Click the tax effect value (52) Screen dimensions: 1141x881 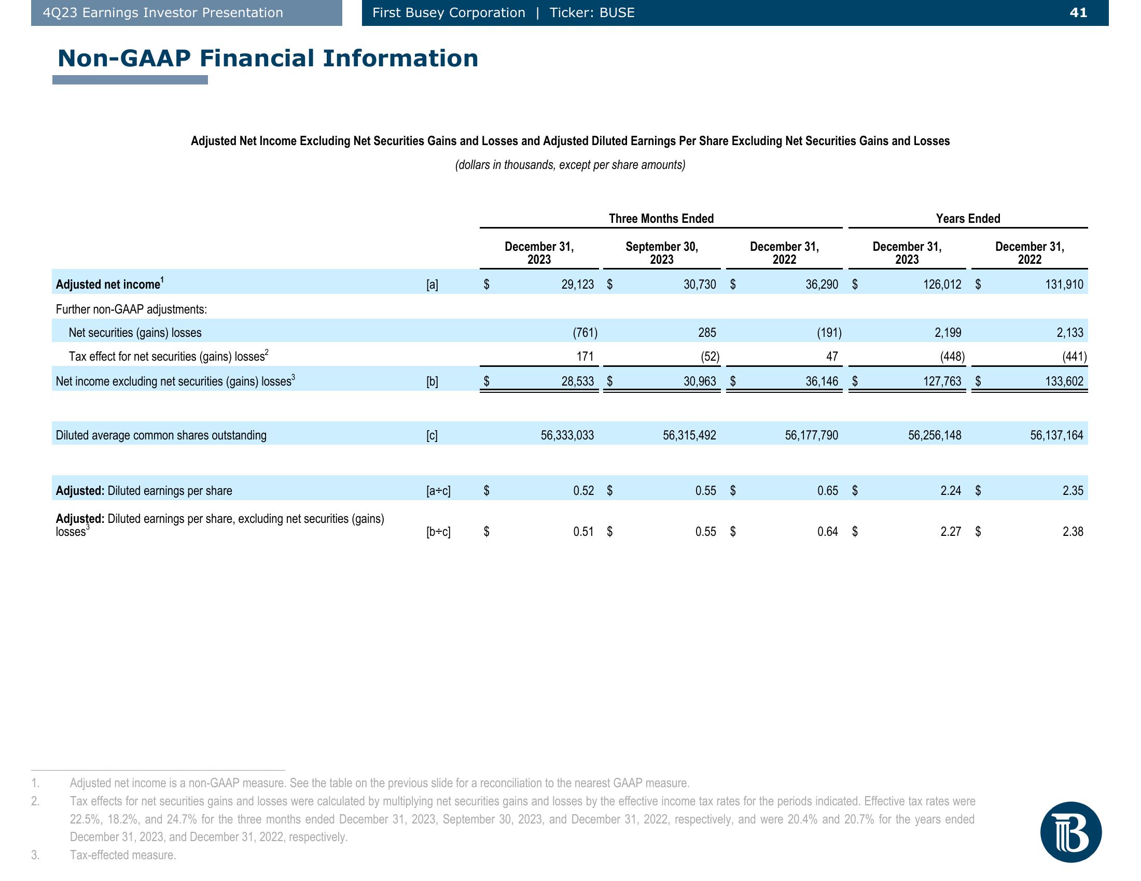(710, 357)
